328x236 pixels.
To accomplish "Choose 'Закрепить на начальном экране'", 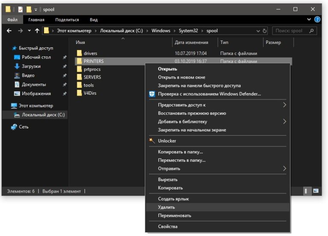I will tap(217, 130).
